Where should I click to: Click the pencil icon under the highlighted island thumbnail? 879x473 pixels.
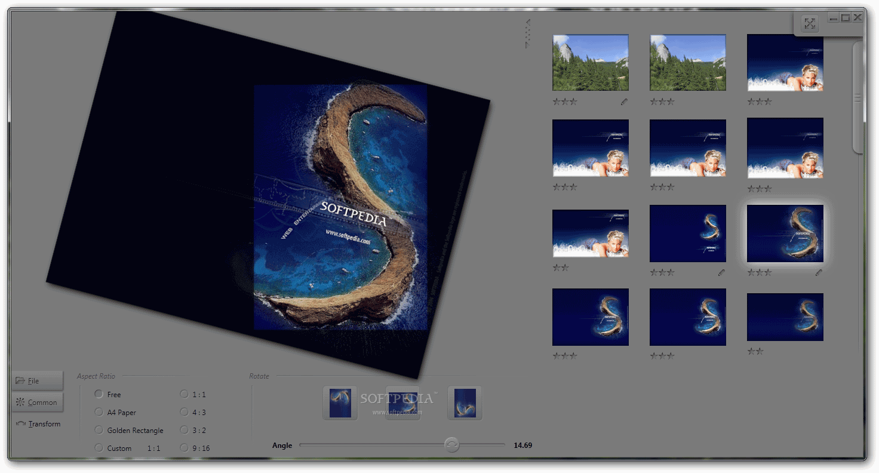click(819, 272)
